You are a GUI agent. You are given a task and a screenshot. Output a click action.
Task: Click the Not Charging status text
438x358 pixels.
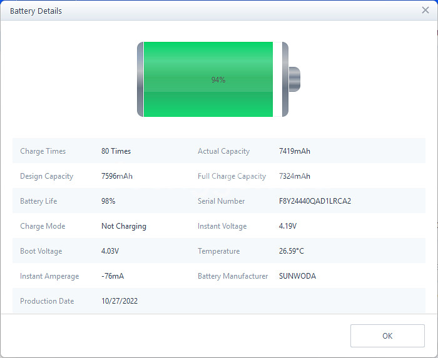tap(124, 226)
